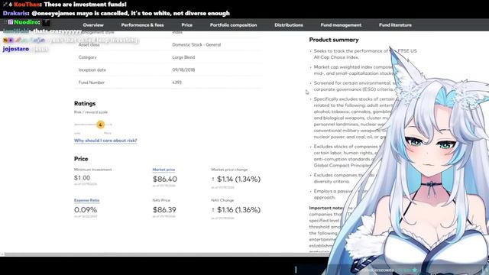Open the Fund management tab

tap(341, 25)
